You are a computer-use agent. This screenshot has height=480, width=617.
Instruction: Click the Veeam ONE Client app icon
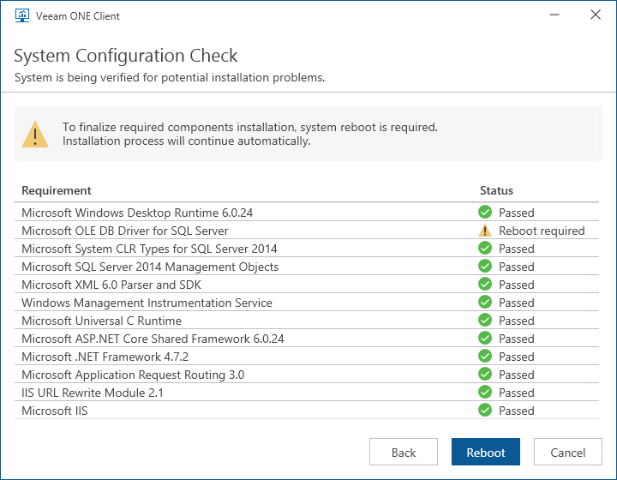coord(22,15)
